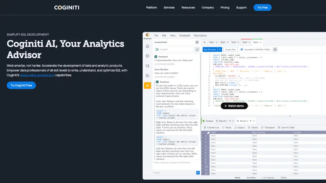Click the AI Assistant panel settings gear

click(197, 42)
